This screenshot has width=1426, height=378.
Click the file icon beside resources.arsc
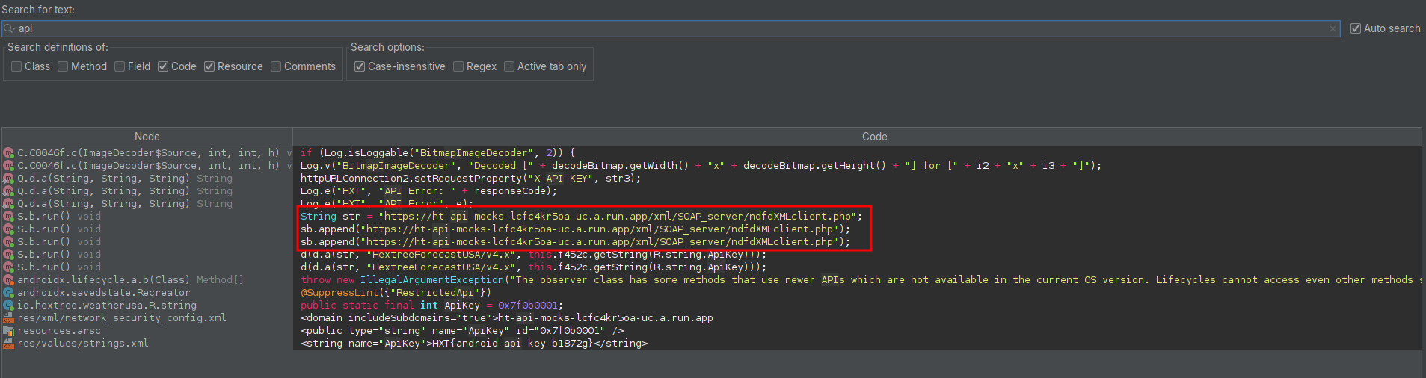click(9, 331)
